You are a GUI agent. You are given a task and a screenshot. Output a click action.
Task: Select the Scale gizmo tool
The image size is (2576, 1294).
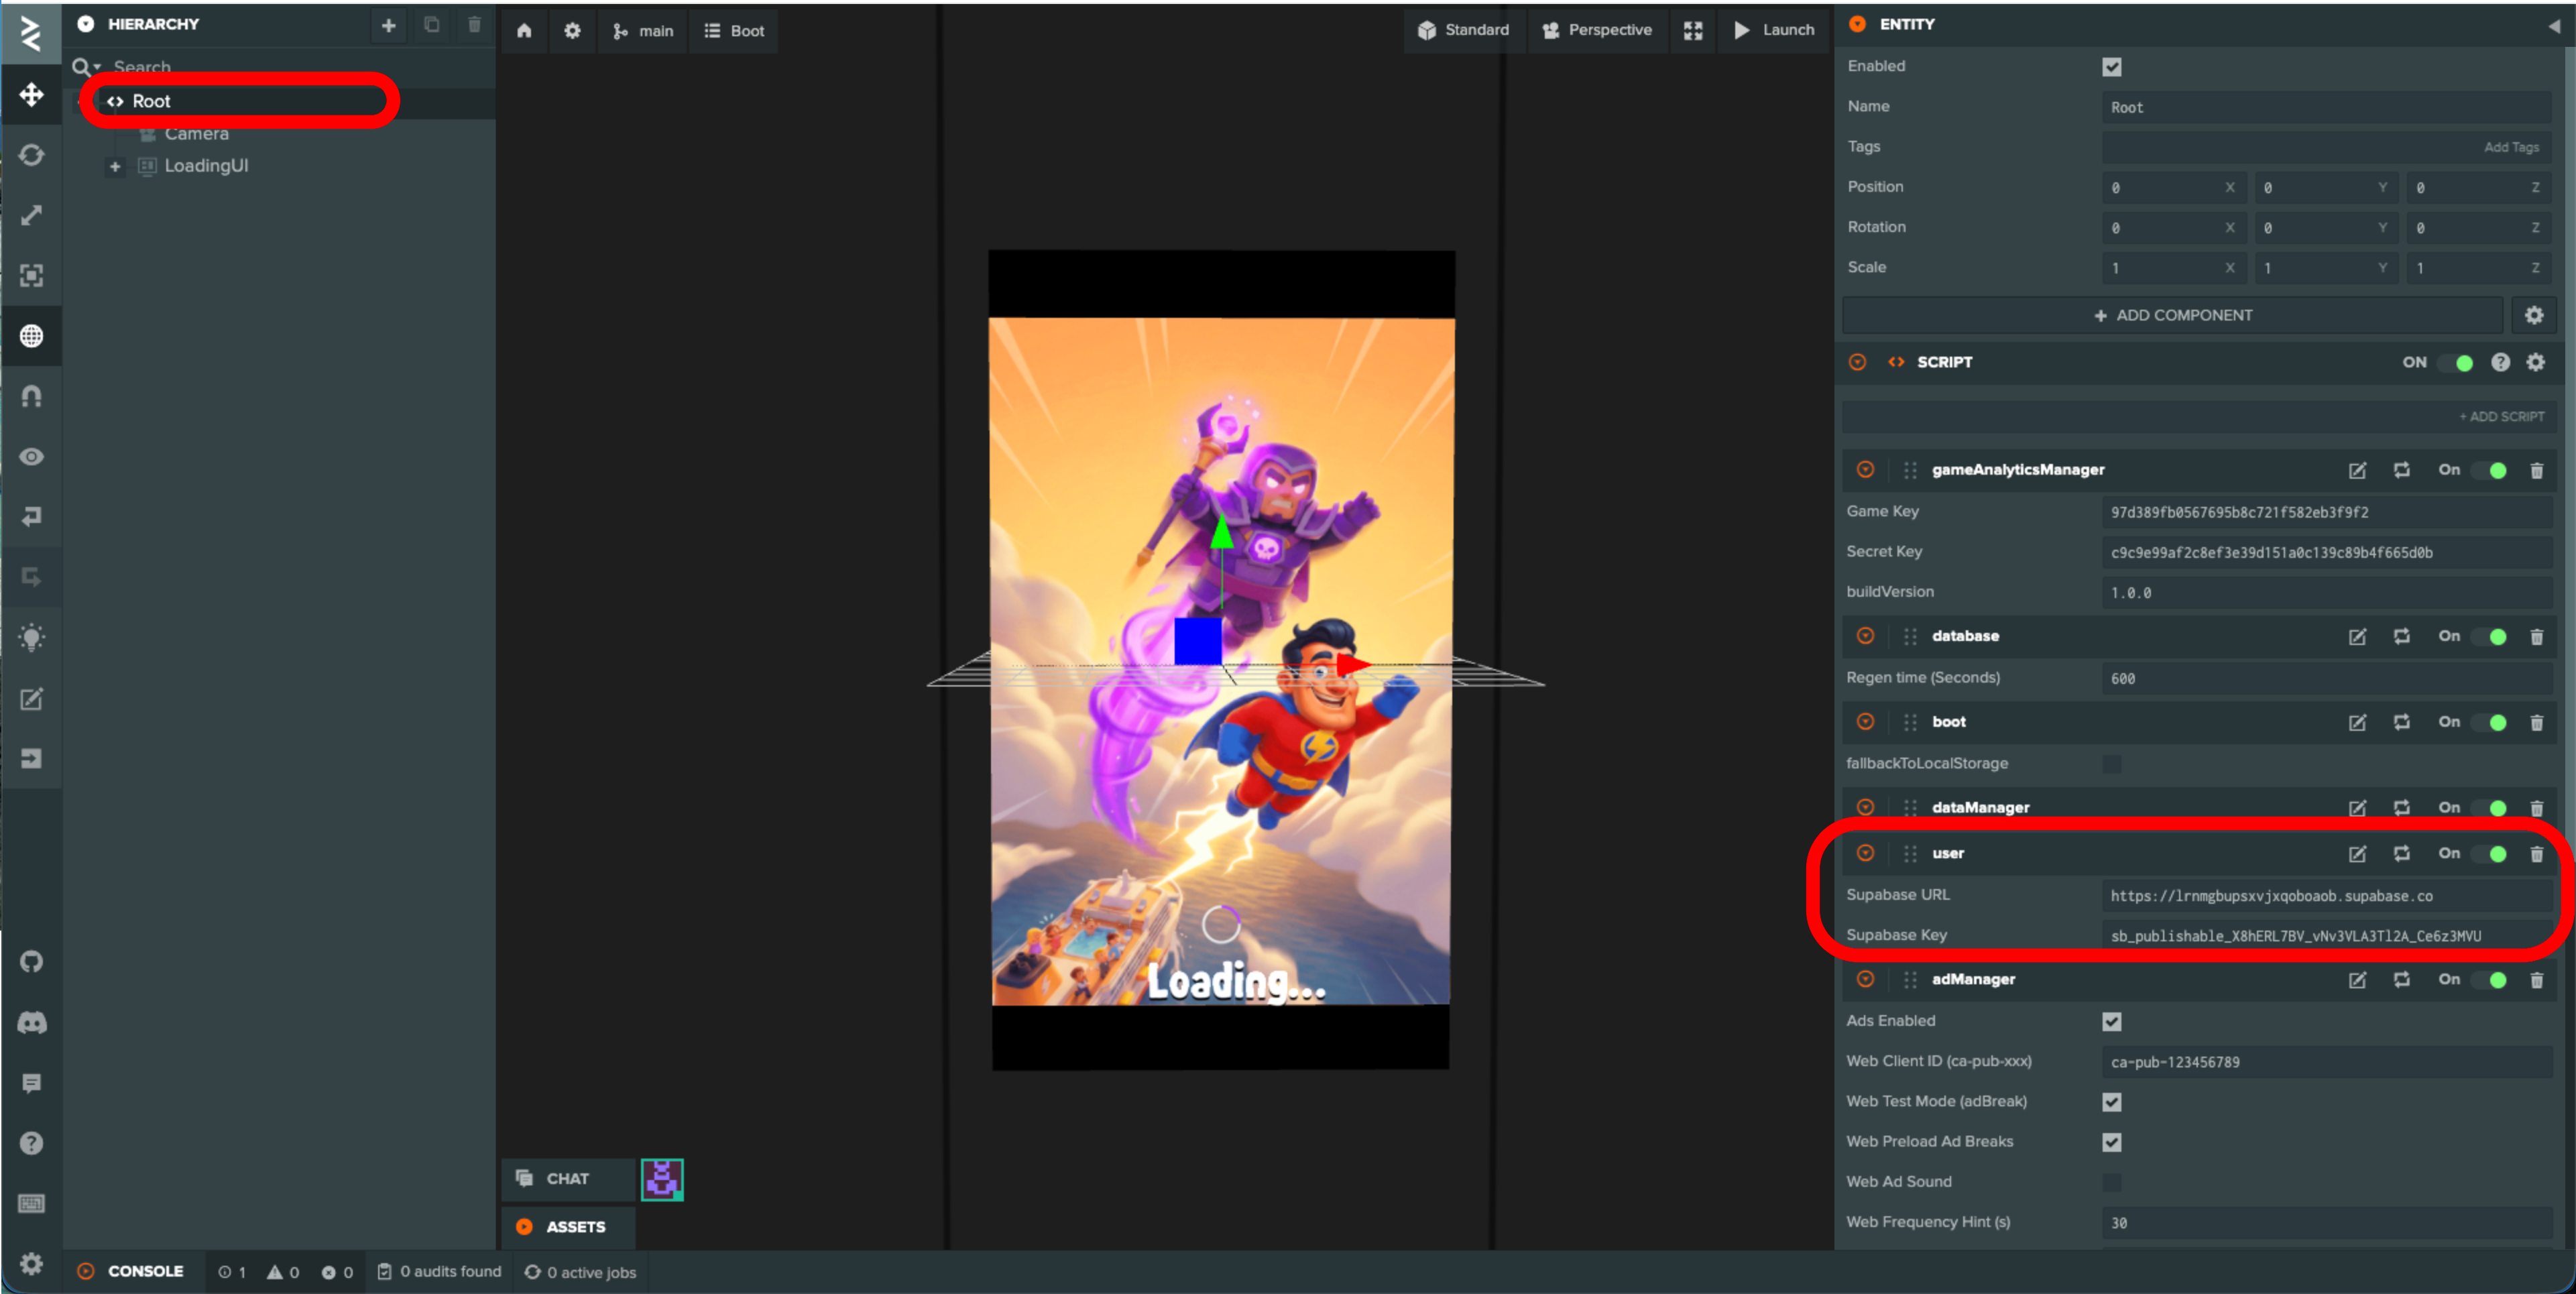tap(31, 215)
